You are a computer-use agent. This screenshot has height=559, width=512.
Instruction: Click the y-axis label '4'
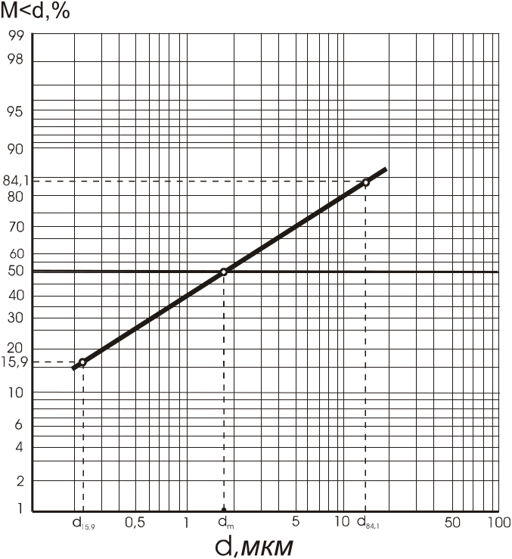pos(19,447)
